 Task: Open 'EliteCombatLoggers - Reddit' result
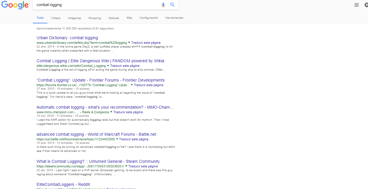click(63, 184)
